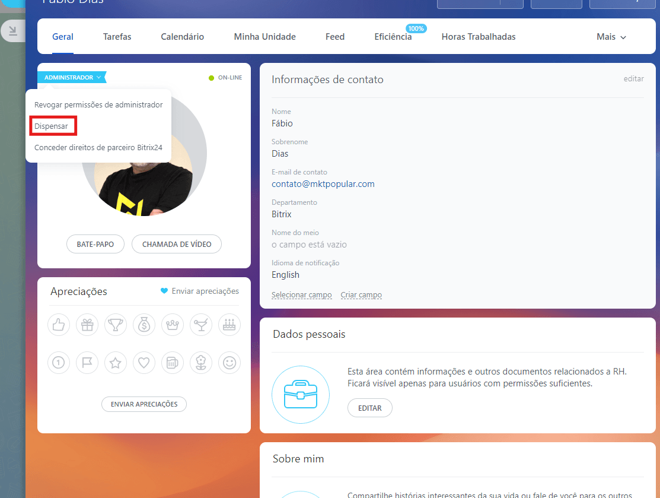Open the contato@mktpopular.com email link

click(323, 184)
